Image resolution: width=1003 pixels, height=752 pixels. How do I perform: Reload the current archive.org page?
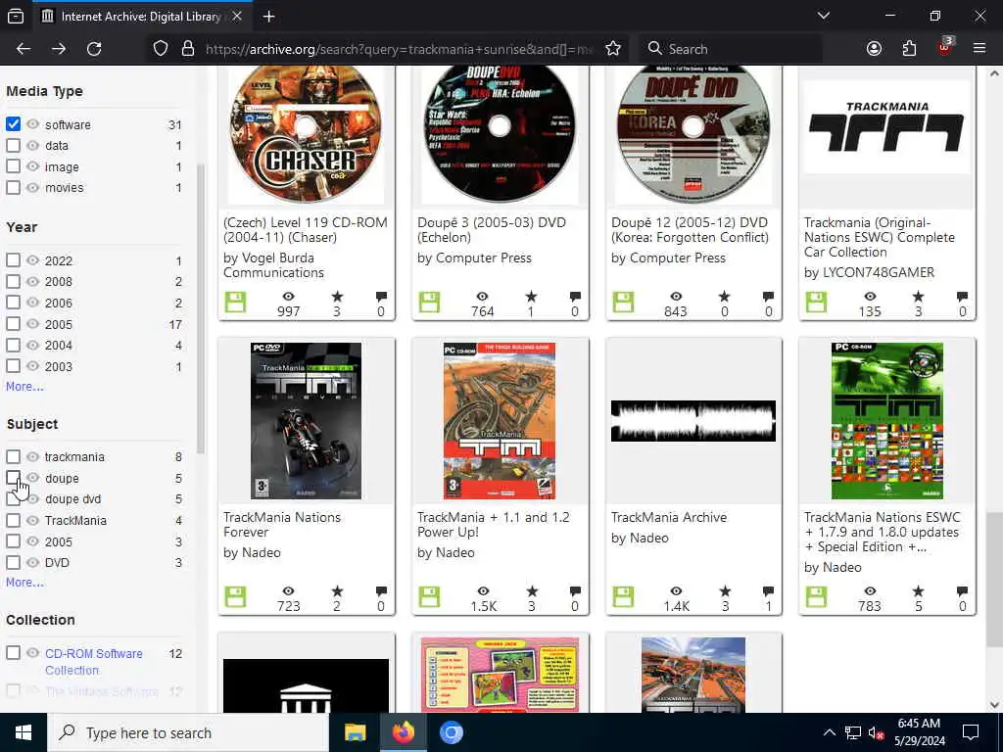[94, 49]
